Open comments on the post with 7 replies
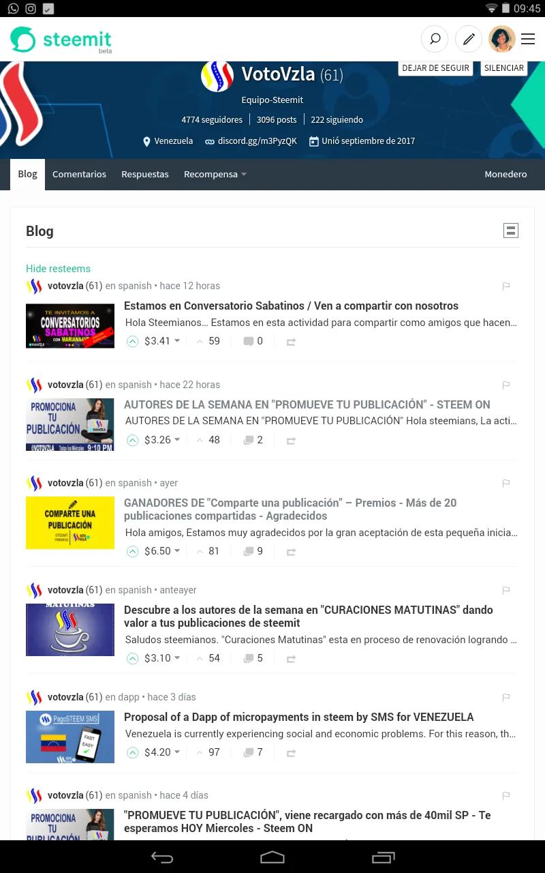This screenshot has height=873, width=545. 253,752
